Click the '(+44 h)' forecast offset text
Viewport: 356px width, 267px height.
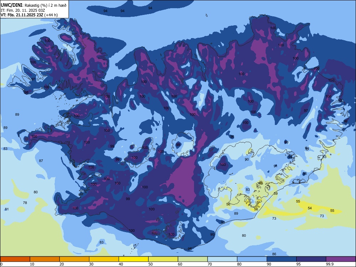coord(51,15)
